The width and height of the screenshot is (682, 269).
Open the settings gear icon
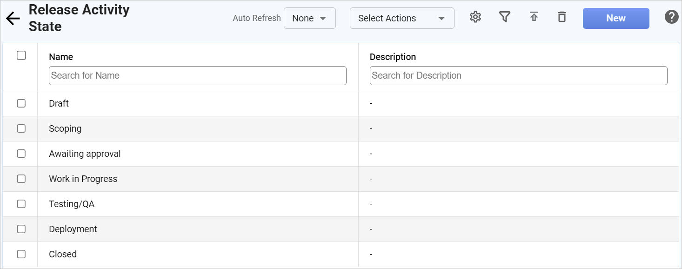click(475, 18)
